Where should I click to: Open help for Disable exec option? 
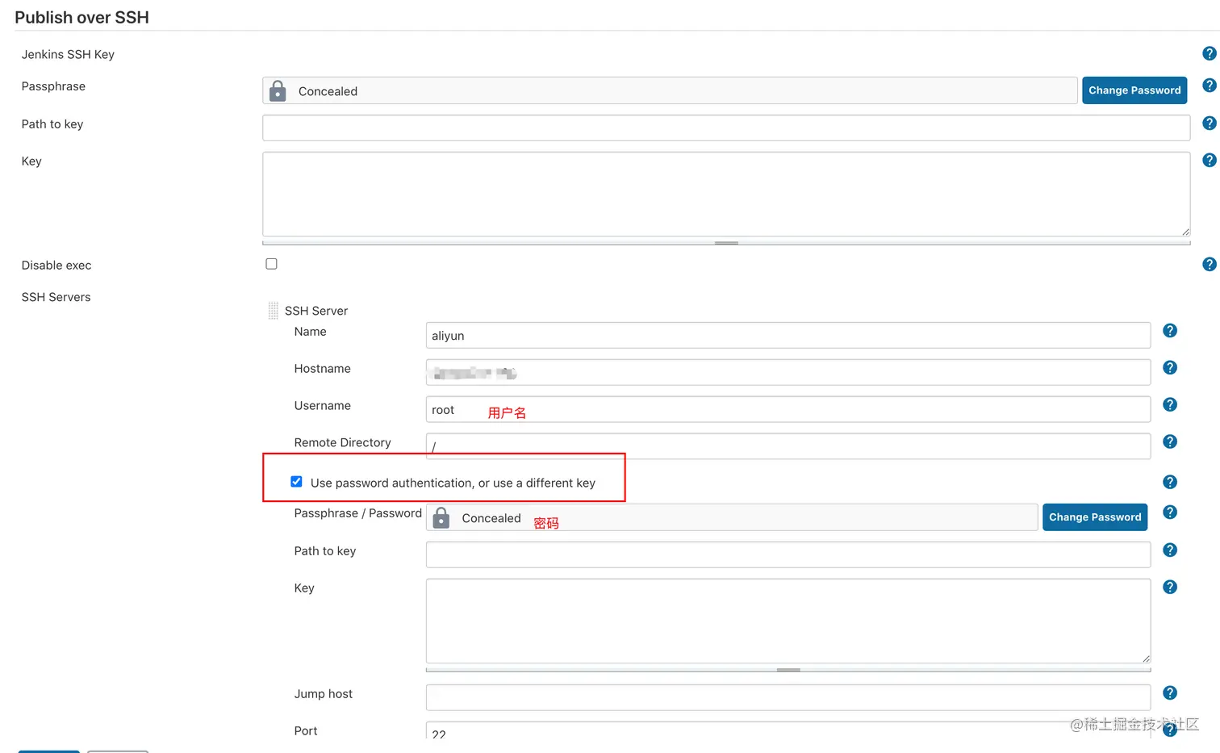click(1209, 264)
